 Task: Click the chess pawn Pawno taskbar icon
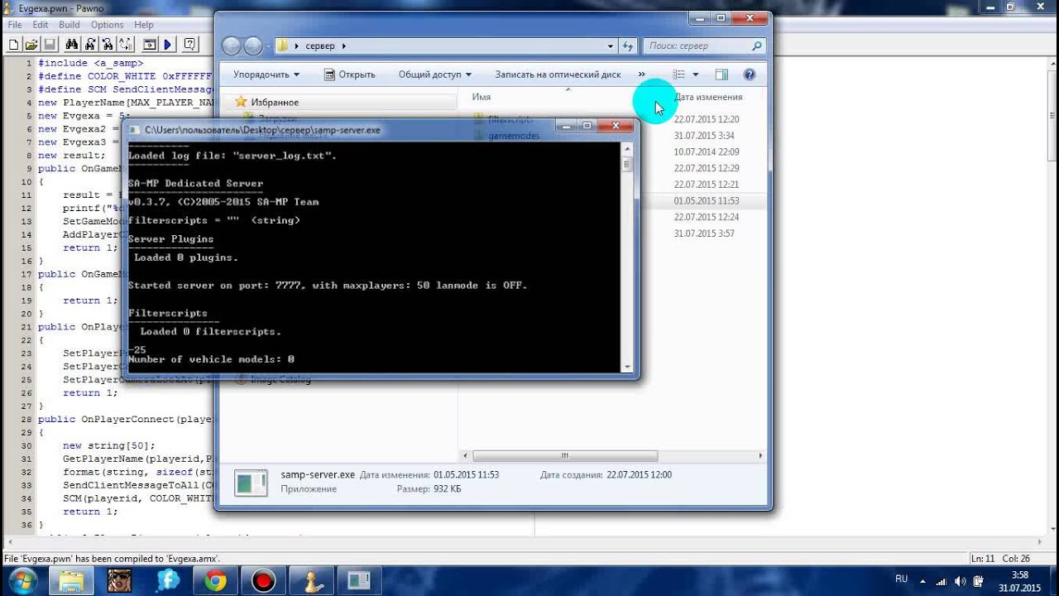click(311, 580)
